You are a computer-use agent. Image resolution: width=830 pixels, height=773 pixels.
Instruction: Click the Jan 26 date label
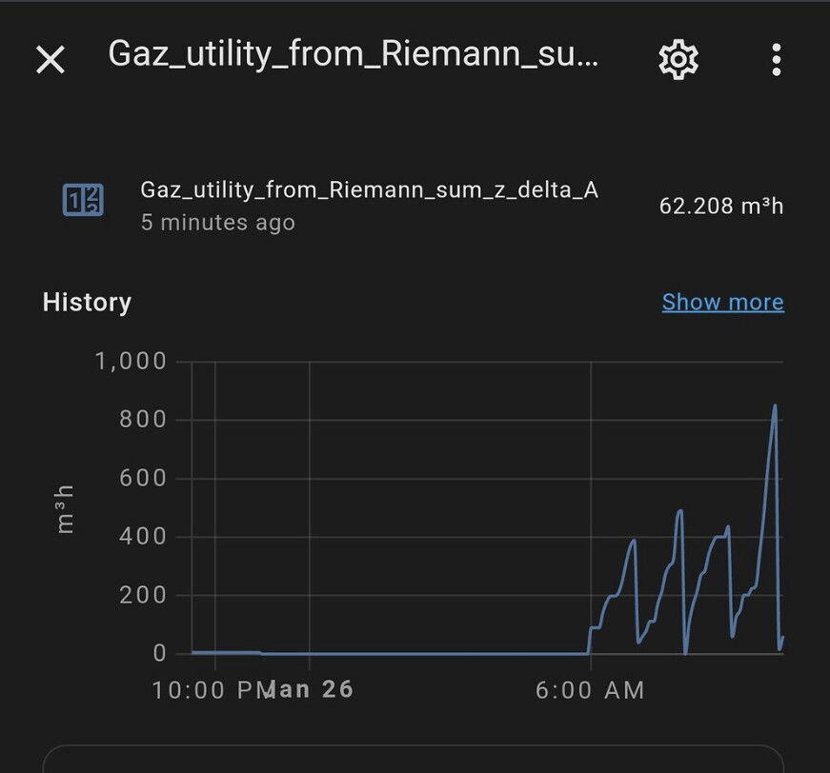point(309,689)
